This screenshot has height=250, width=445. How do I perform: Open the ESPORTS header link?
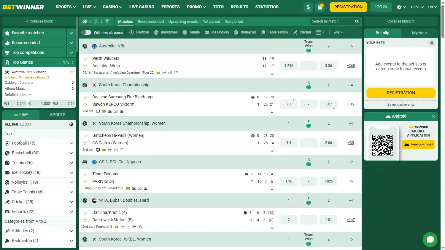(171, 7)
